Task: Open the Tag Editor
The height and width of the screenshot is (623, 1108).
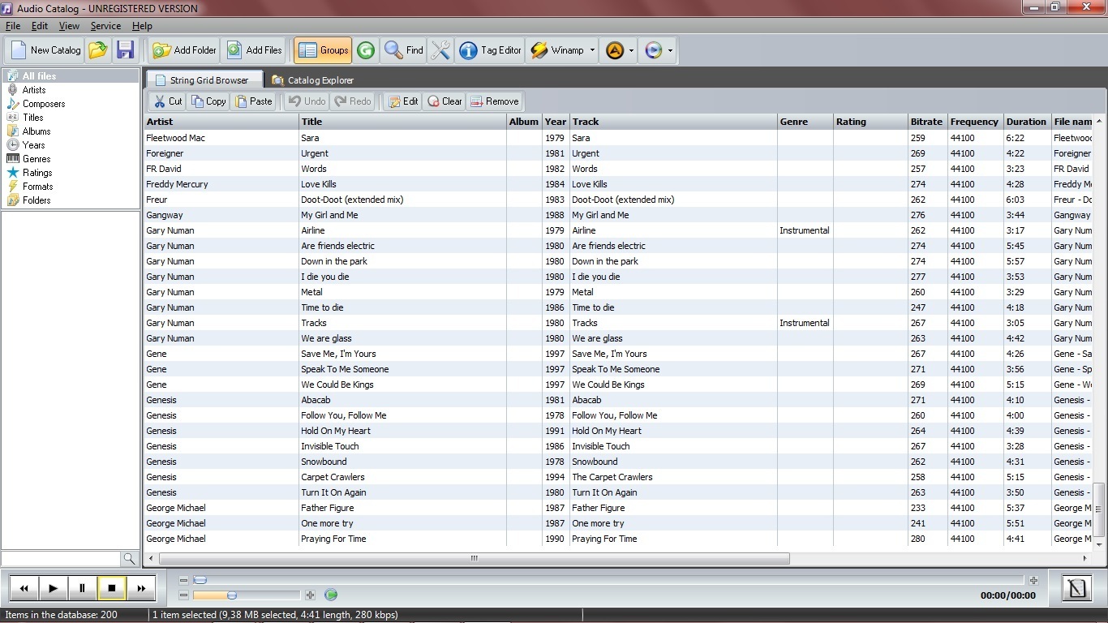Action: (490, 50)
